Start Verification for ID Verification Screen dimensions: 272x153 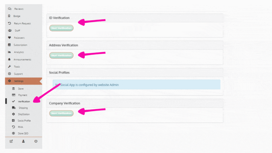point(61,28)
